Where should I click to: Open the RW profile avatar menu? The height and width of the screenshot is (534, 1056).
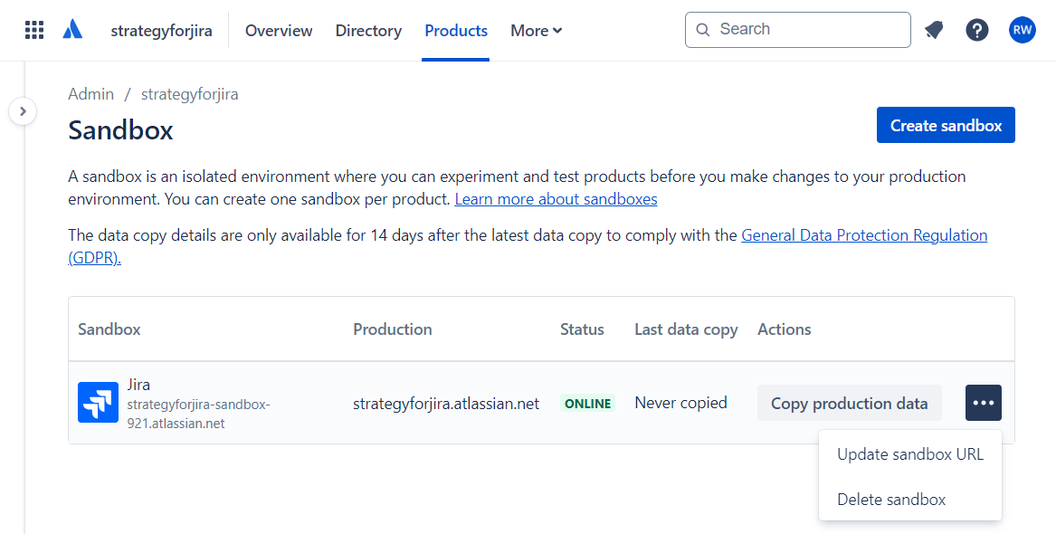[1022, 29]
